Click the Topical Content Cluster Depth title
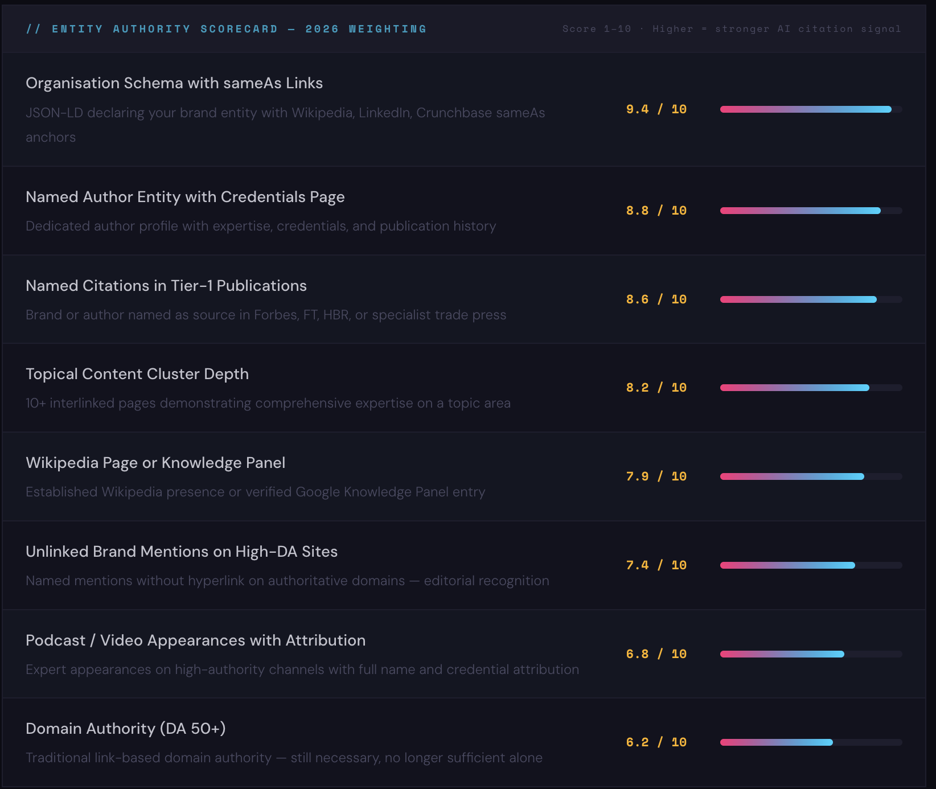 [137, 375]
